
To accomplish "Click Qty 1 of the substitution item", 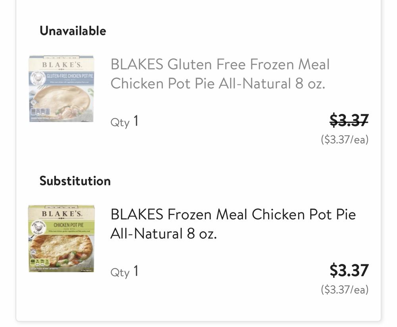I will click(x=124, y=272).
